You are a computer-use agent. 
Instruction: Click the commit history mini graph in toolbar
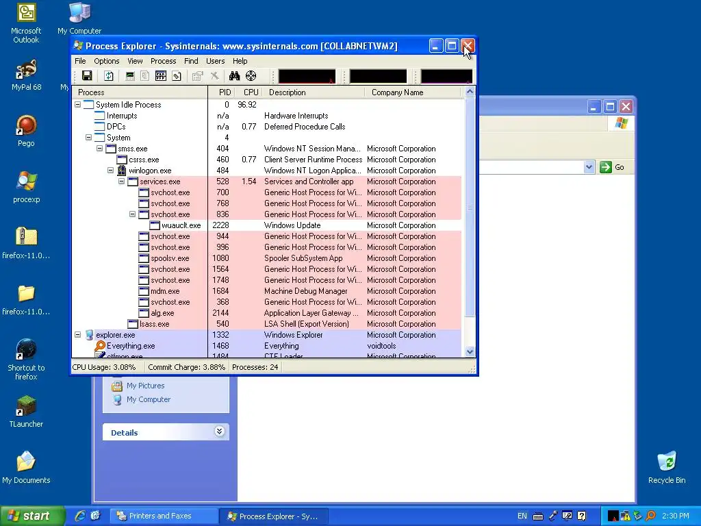pyautogui.click(x=378, y=76)
